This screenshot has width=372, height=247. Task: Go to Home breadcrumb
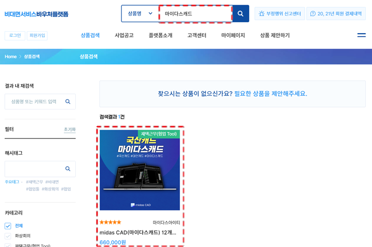tap(11, 57)
